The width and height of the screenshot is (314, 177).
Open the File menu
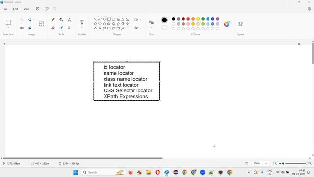[5, 9]
